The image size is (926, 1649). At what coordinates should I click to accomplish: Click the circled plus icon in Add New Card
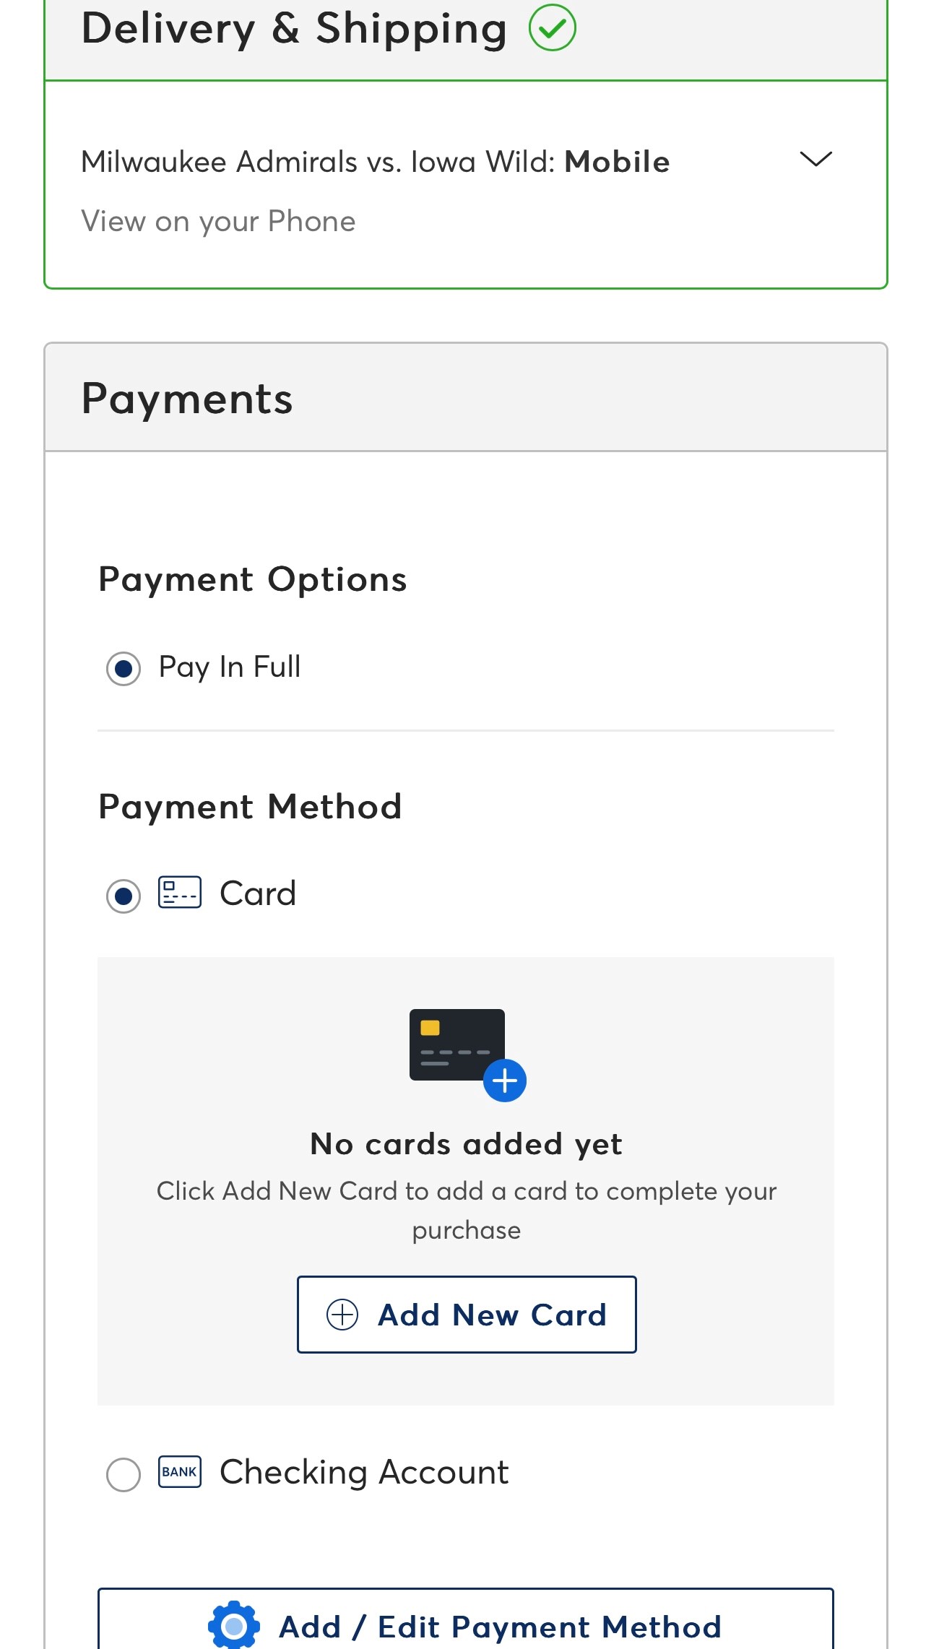pos(342,1315)
